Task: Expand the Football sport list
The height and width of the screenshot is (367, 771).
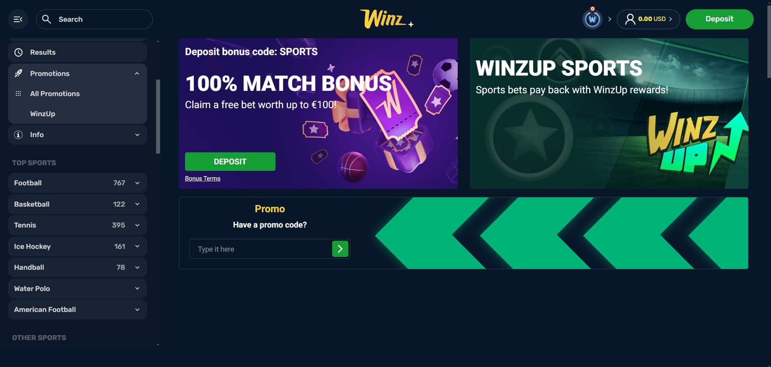Action: point(137,183)
